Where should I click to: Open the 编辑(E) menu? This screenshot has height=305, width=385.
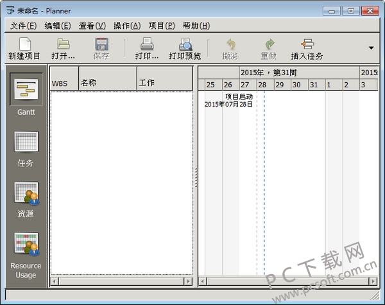pos(58,26)
